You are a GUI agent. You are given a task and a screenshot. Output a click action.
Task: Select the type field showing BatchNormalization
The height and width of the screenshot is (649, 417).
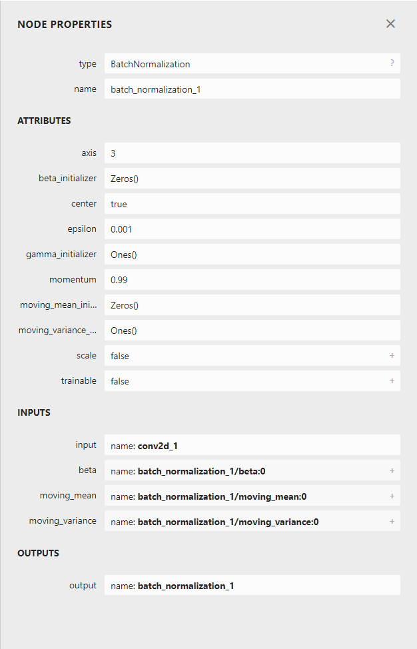[x=233, y=63]
